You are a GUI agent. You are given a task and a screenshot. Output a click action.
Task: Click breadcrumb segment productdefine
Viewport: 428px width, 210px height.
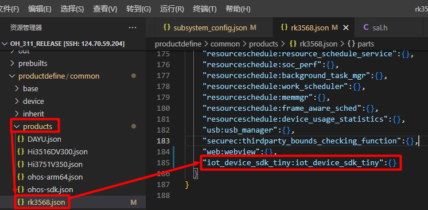pyautogui.click(x=178, y=44)
